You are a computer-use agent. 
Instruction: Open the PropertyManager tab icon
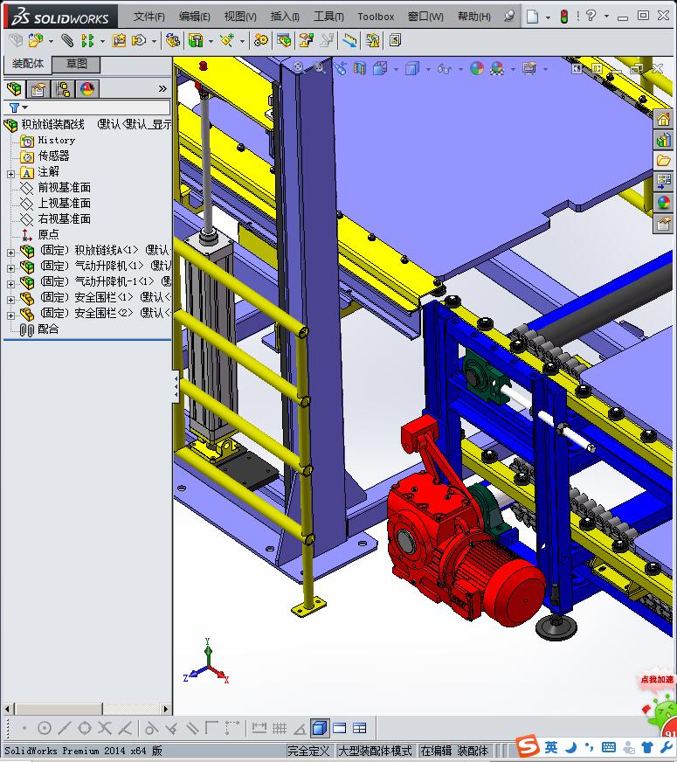coord(38,89)
